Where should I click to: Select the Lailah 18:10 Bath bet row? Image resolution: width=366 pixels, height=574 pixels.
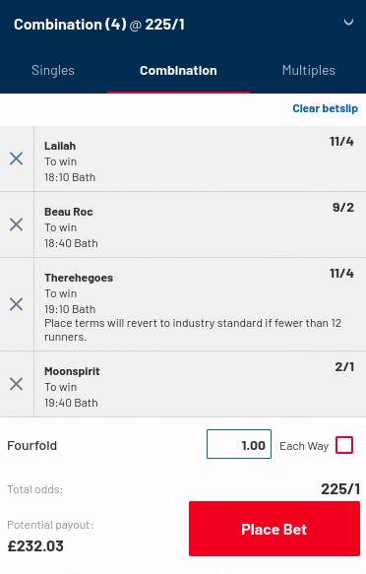(x=200, y=159)
